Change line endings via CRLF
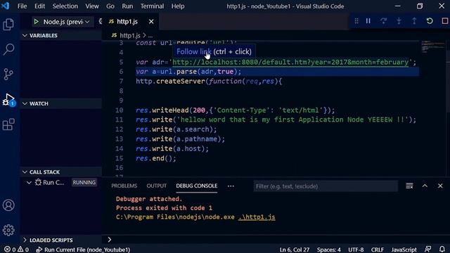 point(377,249)
